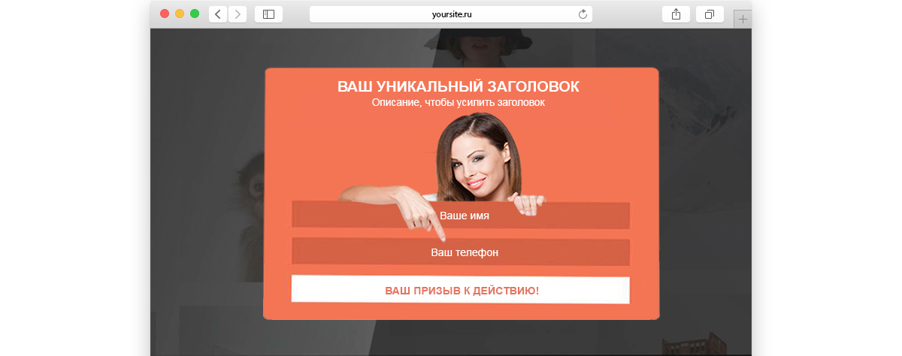Submit with 'ВАШ ПРИЗЫВ К ДЕЙСТВИЮ!' button

pos(461,290)
